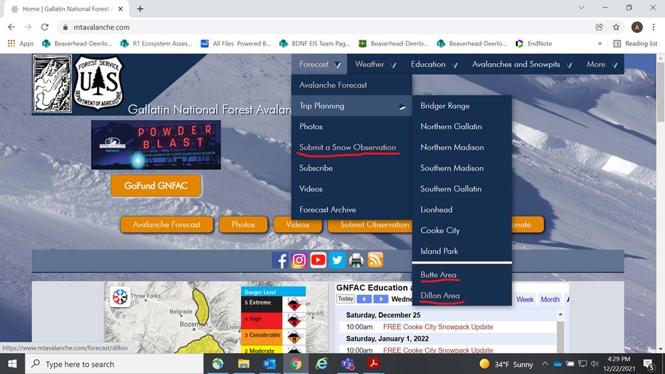Click the browser back arrow
The width and height of the screenshot is (665, 374).
click(12, 27)
